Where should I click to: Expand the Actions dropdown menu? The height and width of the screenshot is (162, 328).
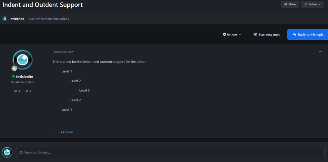click(232, 34)
